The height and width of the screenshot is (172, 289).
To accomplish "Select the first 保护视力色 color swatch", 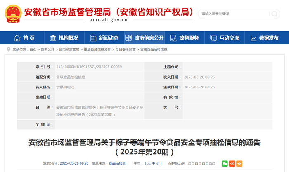I will (x=190, y=163).
